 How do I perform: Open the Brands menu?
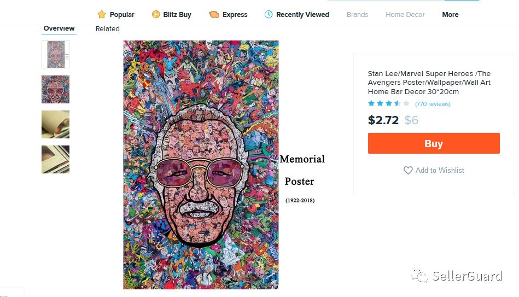click(x=357, y=15)
